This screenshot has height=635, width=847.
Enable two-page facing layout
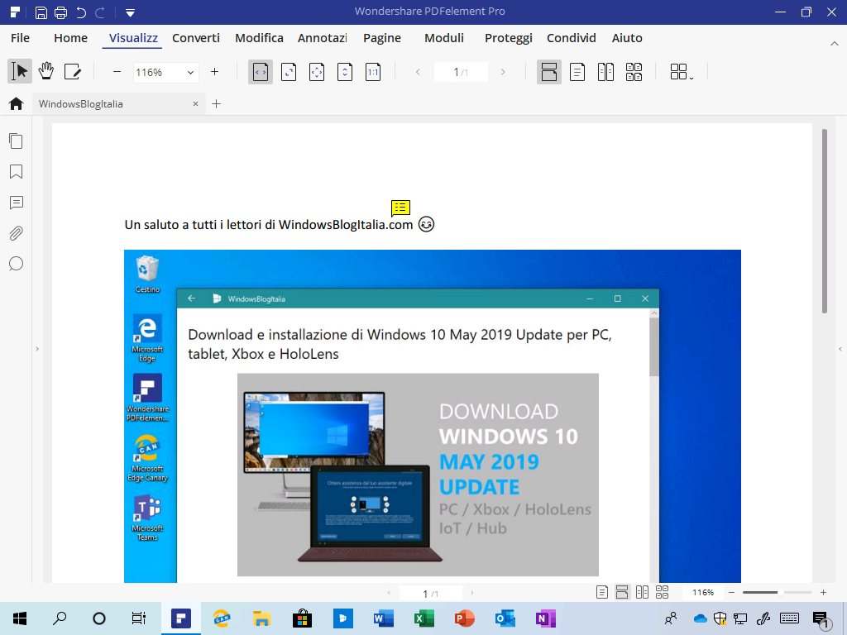(605, 72)
